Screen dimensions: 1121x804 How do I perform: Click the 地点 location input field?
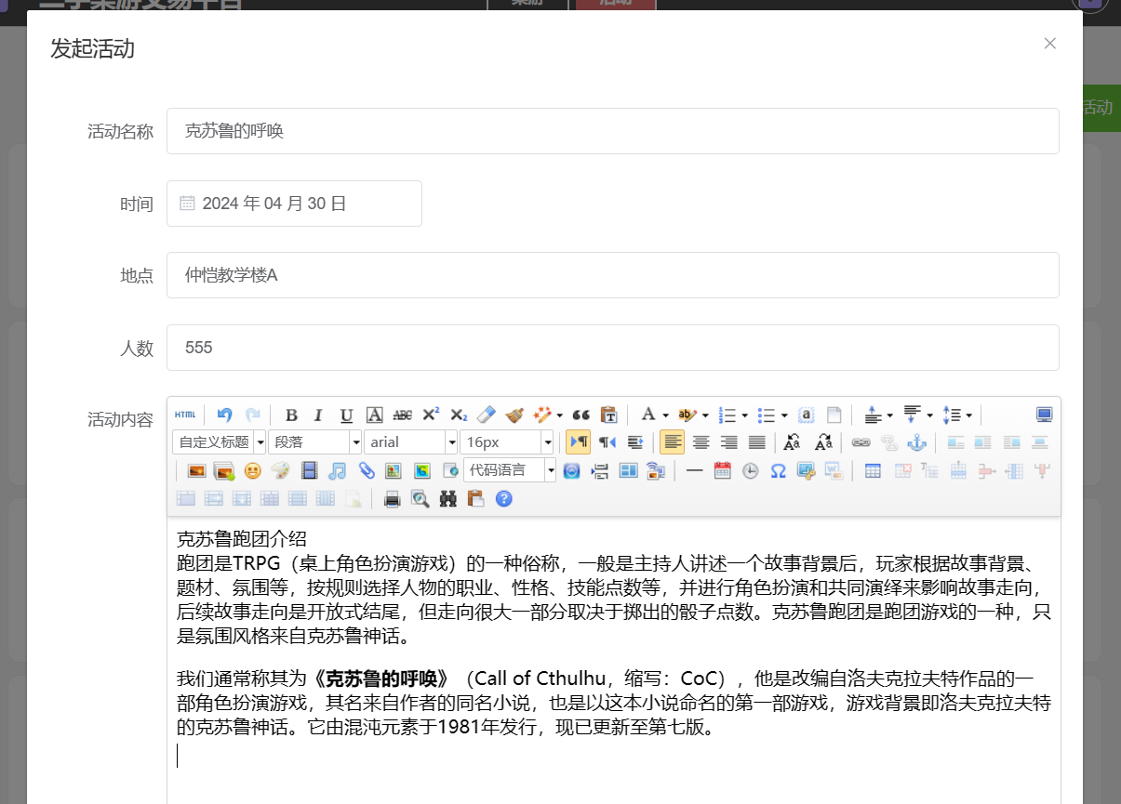613,275
